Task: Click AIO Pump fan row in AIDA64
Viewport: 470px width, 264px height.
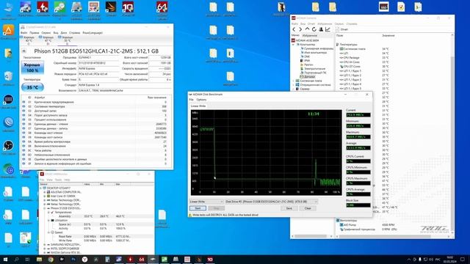Action: pos(394,225)
